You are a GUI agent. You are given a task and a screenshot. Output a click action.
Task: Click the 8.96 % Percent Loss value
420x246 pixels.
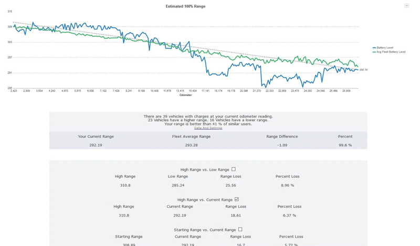[x=287, y=185]
